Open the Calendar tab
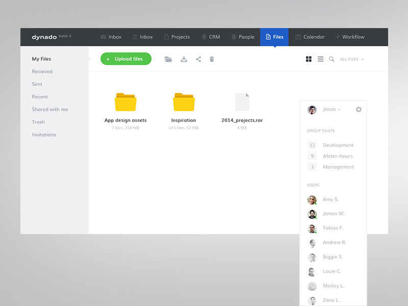This screenshot has width=408, height=306. [310, 37]
